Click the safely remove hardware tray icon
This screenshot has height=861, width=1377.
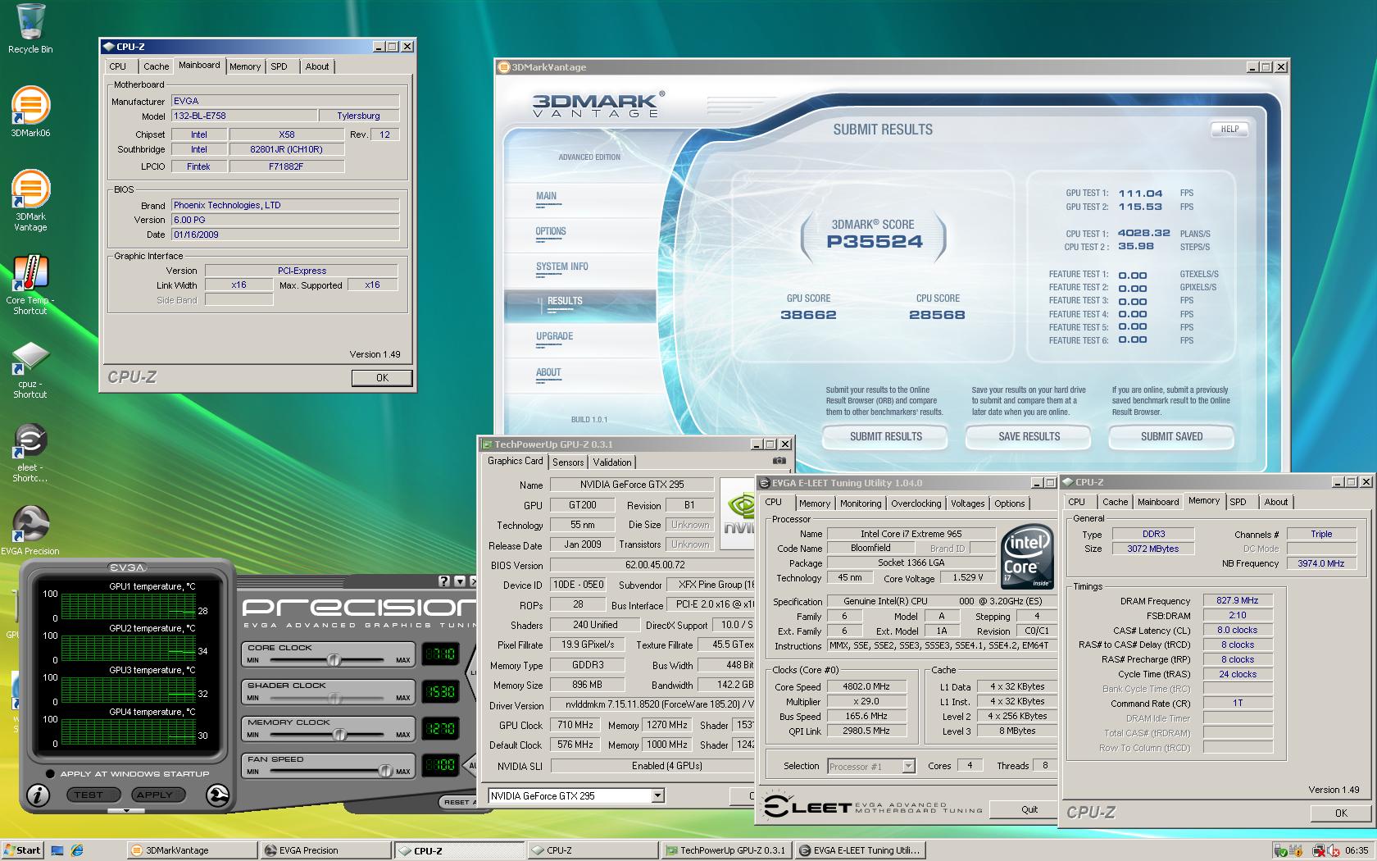coord(1281,850)
